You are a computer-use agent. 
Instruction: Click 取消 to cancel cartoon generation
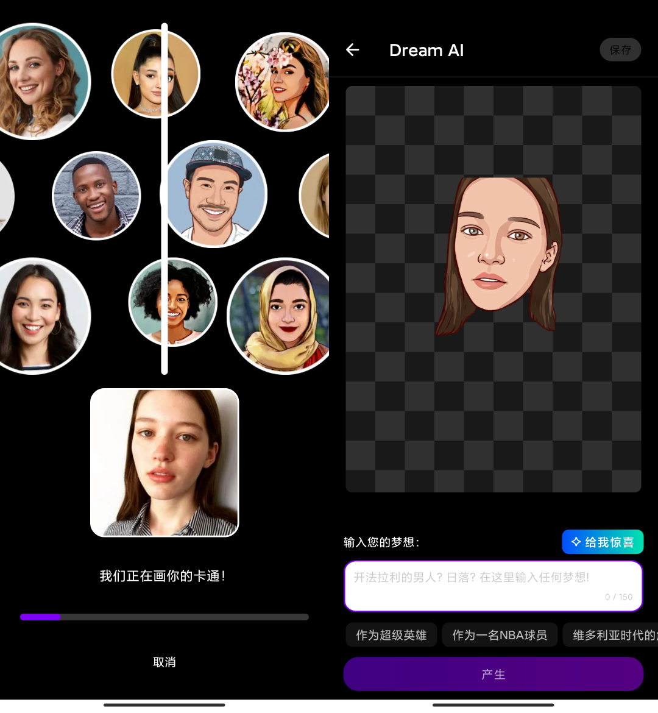(x=164, y=662)
